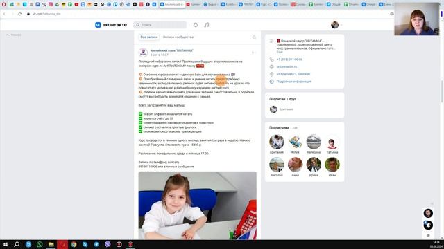Open the notifications bell

196,25
